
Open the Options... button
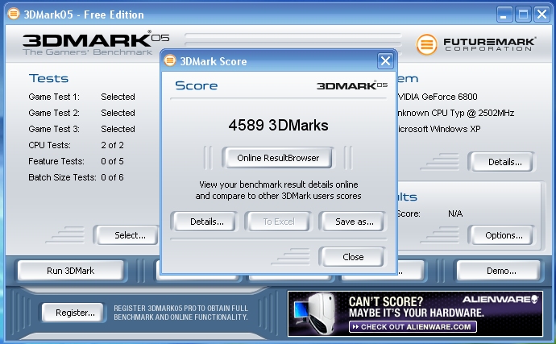coord(504,235)
